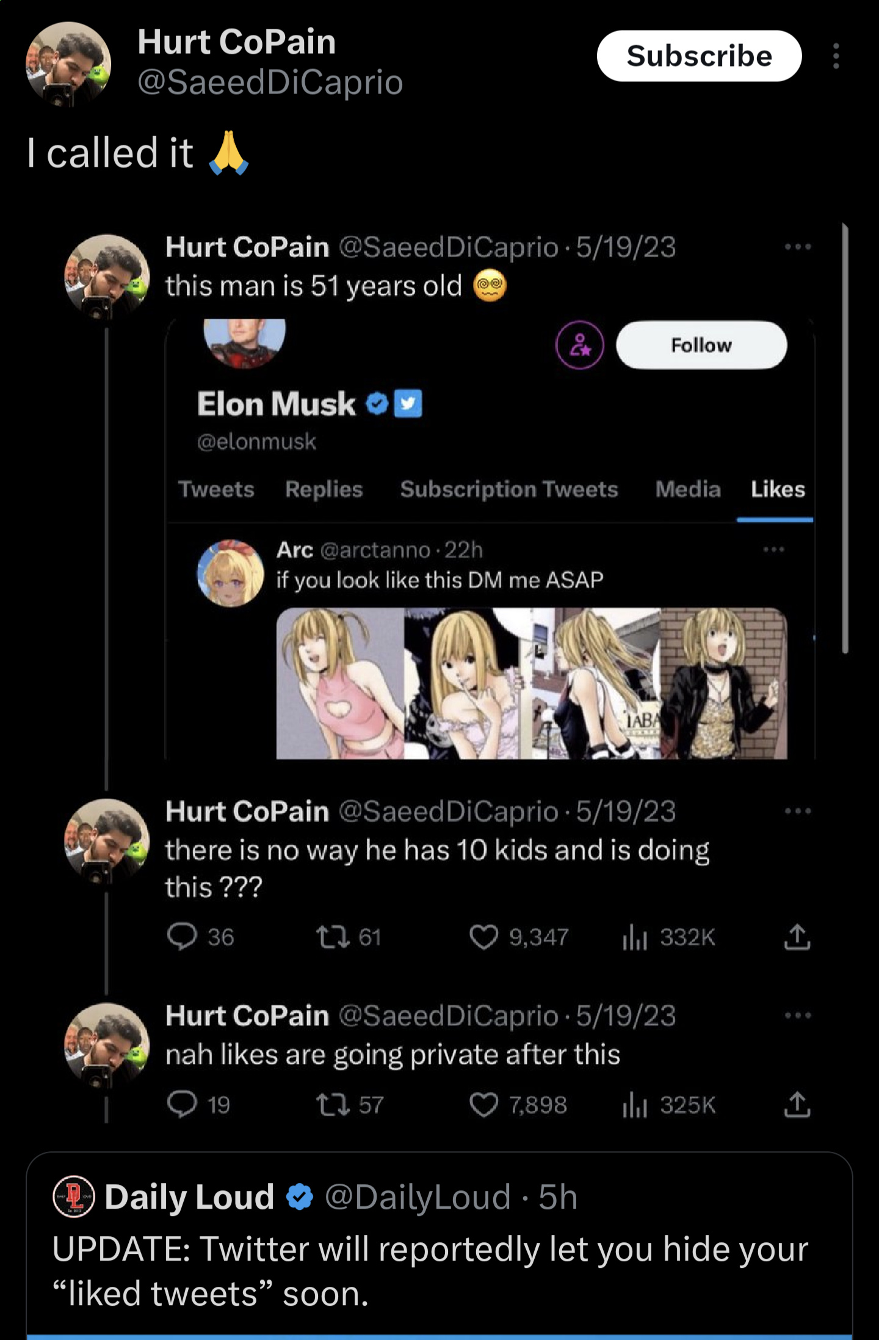Viewport: 879px width, 1340px height.
Task: Open more options on the Arc tweet
Action: pyautogui.click(x=773, y=550)
